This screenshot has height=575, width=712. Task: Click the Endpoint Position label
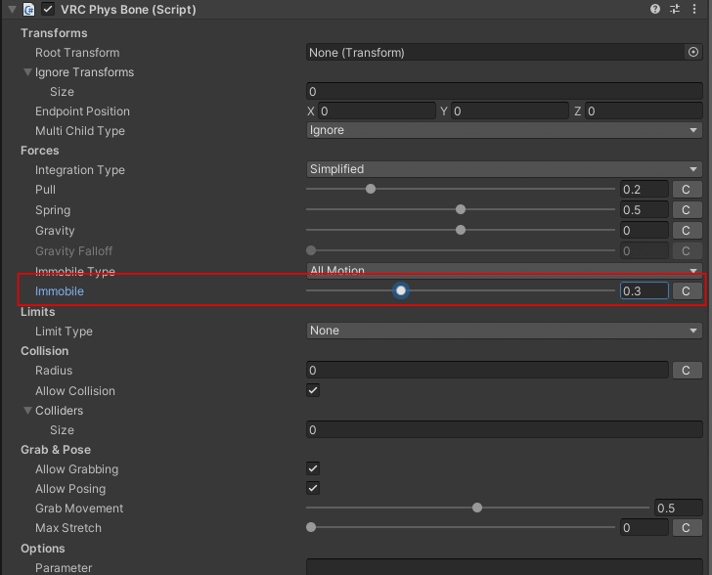82,111
